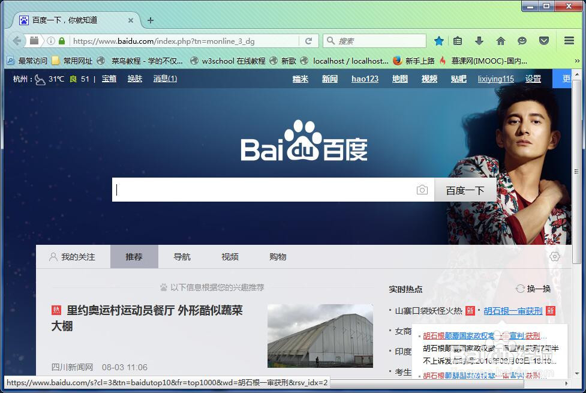Screen dimensions: 586x393
Task: Open 消息(1) messages link
Action: tap(165, 79)
